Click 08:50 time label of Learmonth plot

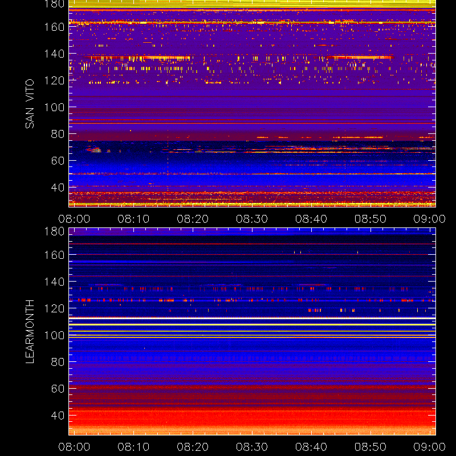coord(370,447)
